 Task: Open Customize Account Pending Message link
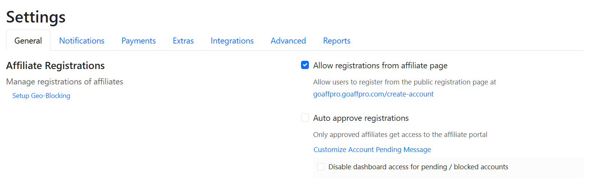tap(372, 149)
